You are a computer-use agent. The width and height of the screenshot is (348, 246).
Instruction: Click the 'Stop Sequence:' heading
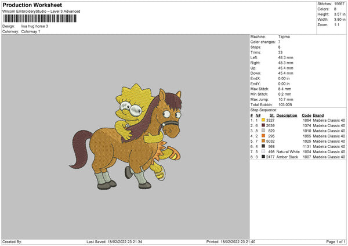pyautogui.click(x=264, y=110)
